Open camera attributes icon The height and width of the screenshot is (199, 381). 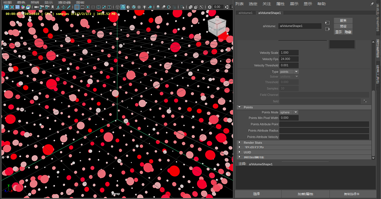tap(47, 7)
